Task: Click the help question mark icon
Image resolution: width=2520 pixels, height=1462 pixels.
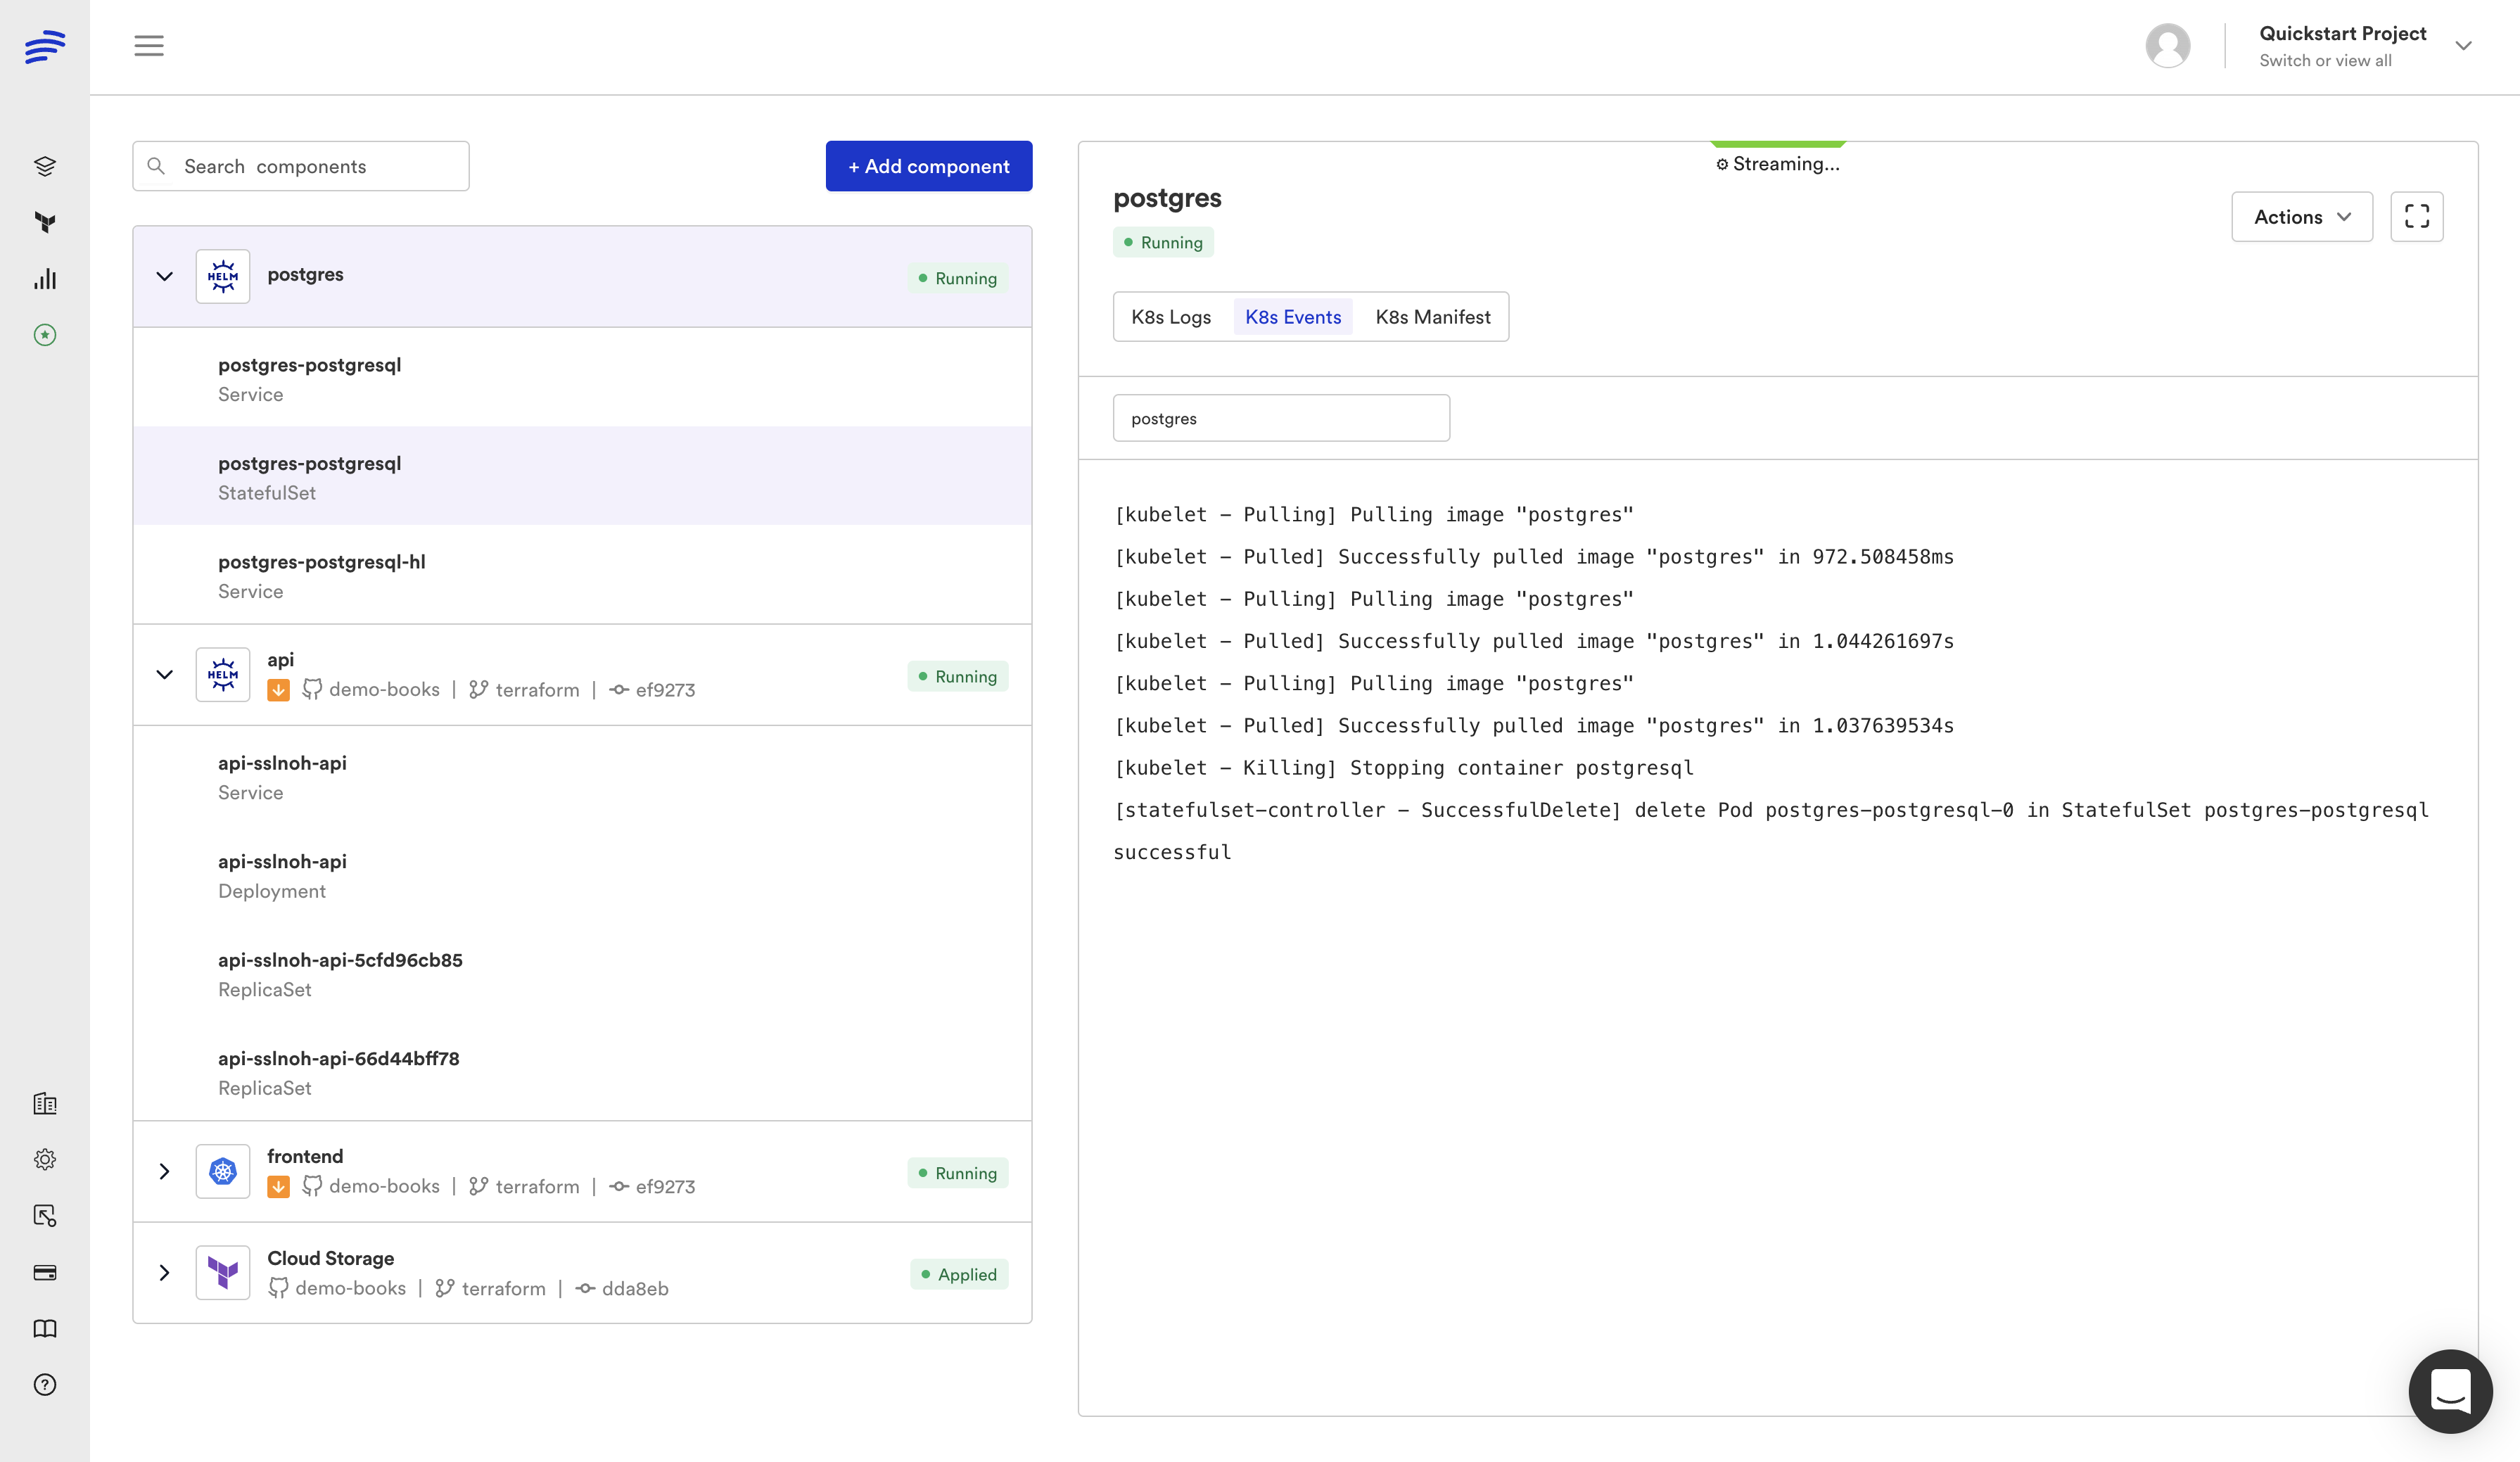Action: 45,1384
